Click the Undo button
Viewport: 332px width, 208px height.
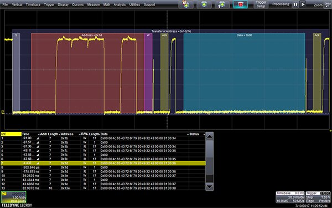[328, 4]
